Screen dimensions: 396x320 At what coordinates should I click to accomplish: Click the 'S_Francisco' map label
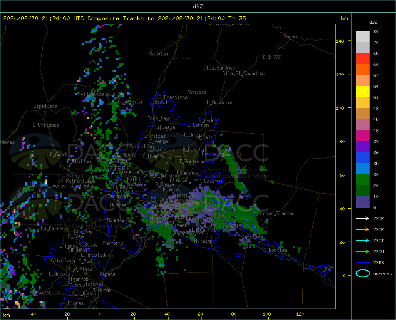click(x=173, y=97)
